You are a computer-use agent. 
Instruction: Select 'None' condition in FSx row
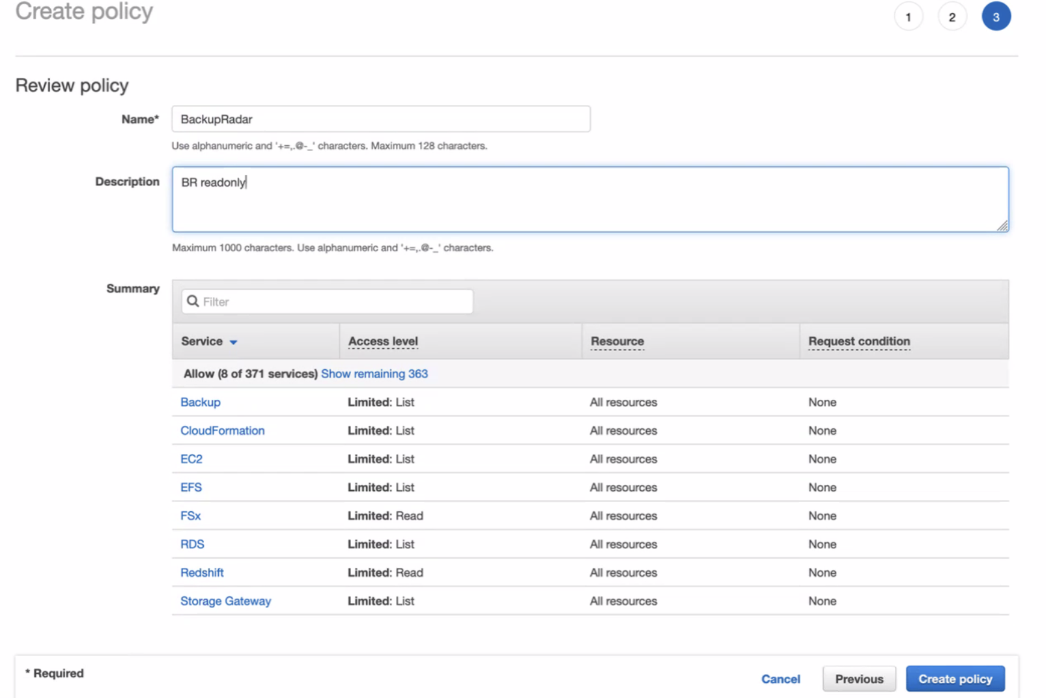click(x=822, y=516)
